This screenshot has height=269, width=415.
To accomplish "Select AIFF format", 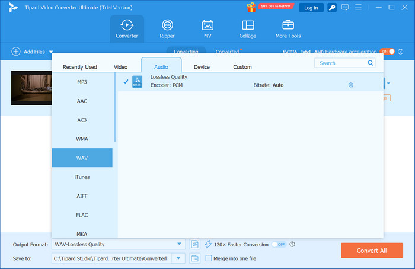I will click(x=82, y=196).
